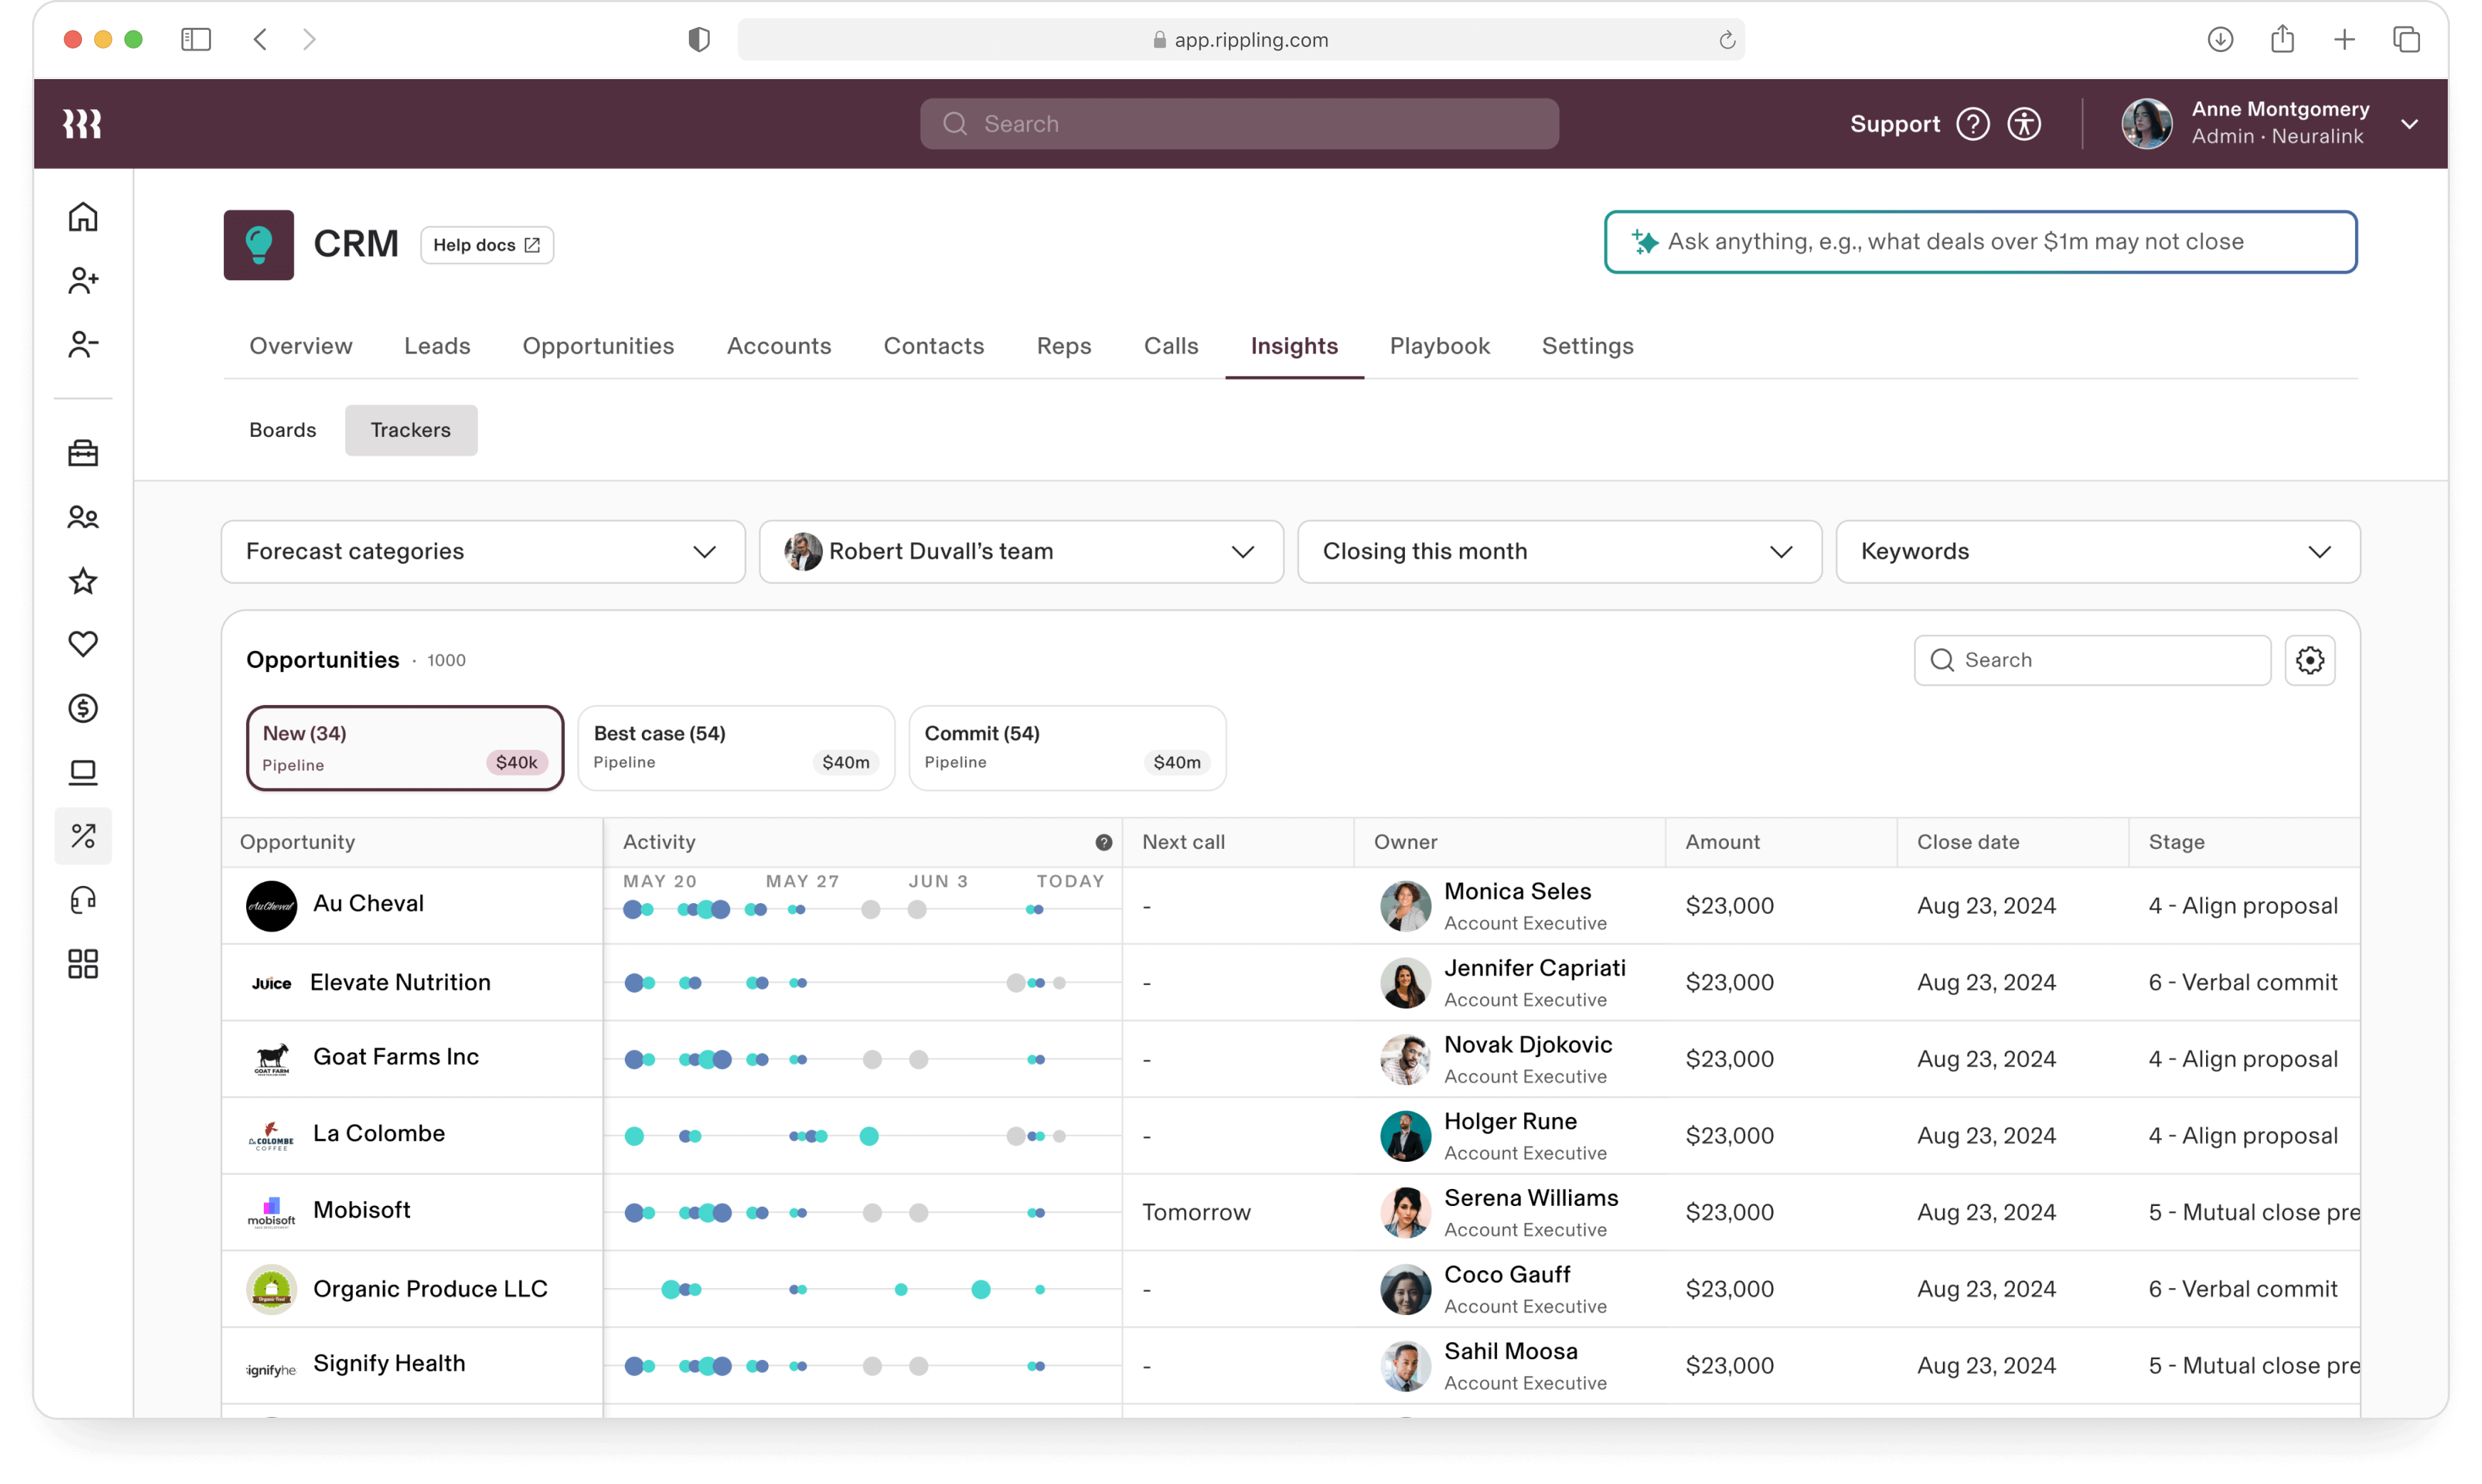Click the browser address bar
Screen dimensions: 2482x1484
[1240, 40]
